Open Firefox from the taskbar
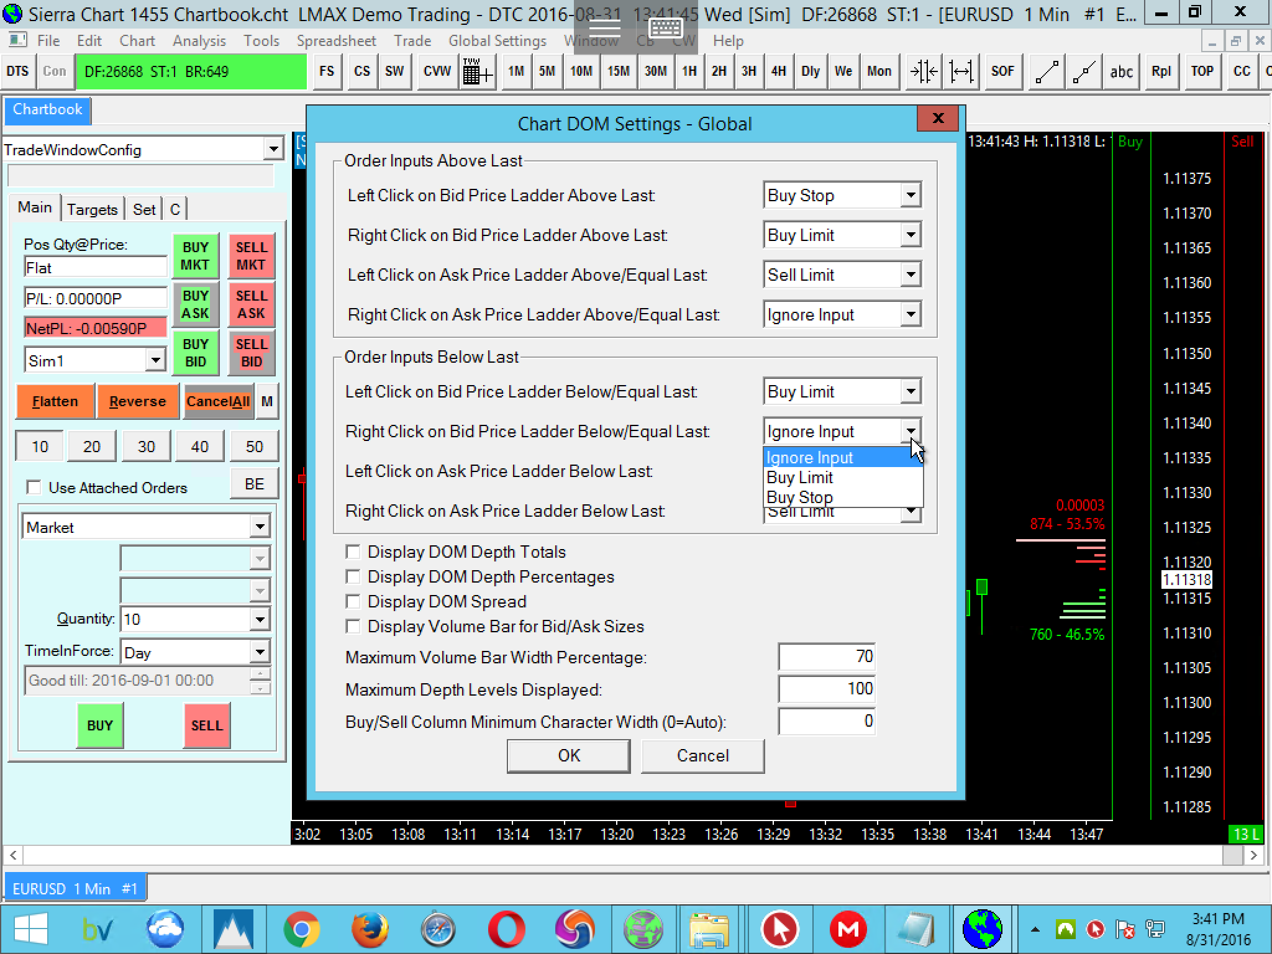The image size is (1272, 954). [370, 929]
